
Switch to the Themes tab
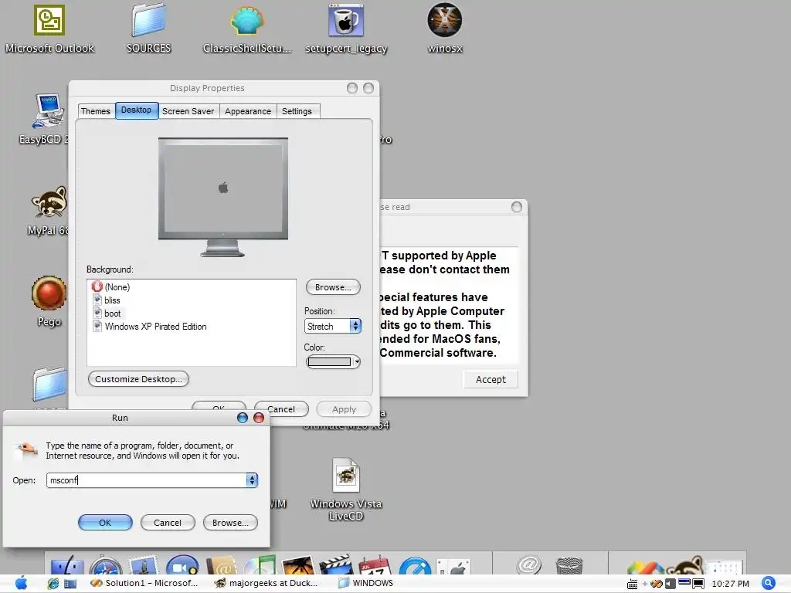95,111
